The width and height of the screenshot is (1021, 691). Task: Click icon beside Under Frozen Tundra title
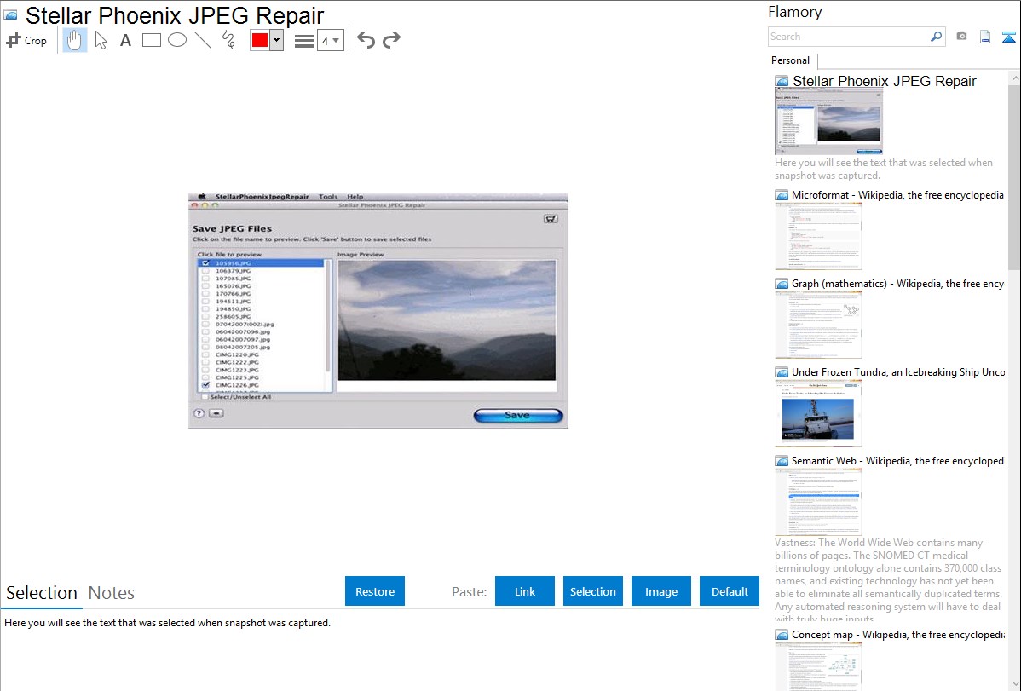[x=782, y=372]
